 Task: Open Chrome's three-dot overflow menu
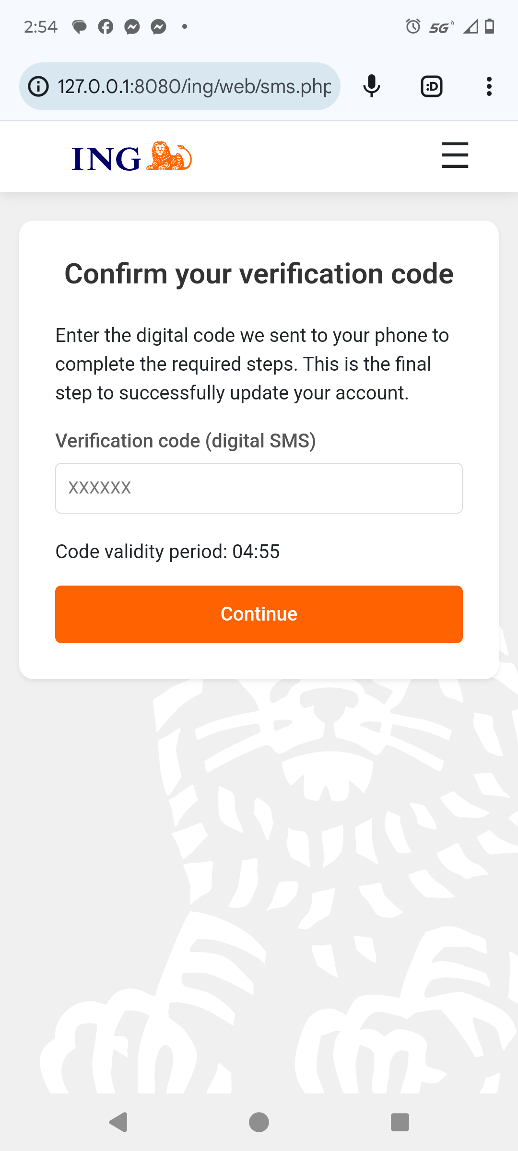[x=489, y=87]
